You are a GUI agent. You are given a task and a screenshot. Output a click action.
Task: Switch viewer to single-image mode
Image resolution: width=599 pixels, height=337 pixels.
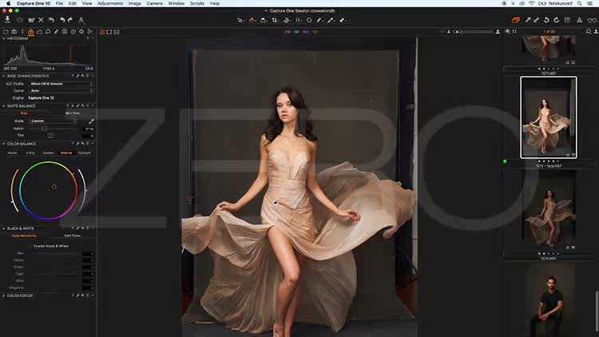[x=109, y=32]
